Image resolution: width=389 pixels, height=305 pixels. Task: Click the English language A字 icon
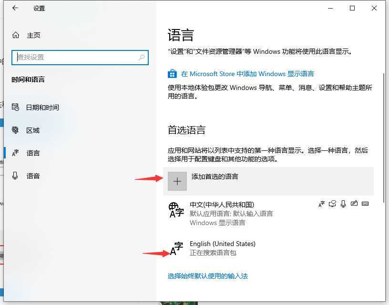point(176,248)
